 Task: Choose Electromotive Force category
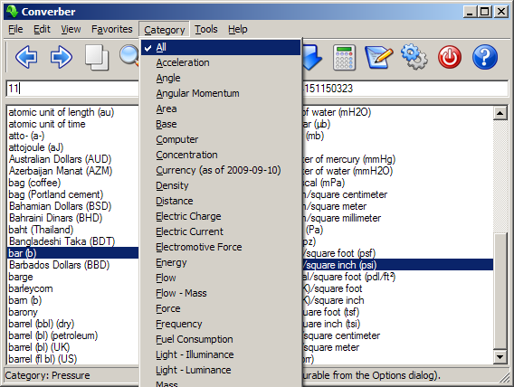coord(221,247)
